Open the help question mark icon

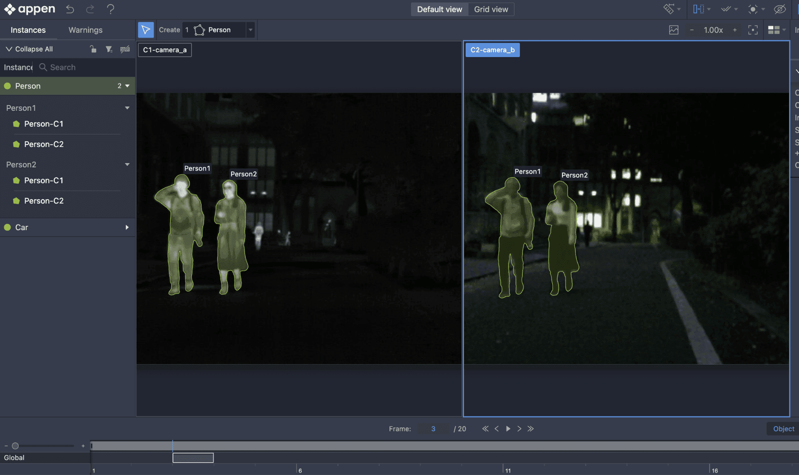point(110,9)
